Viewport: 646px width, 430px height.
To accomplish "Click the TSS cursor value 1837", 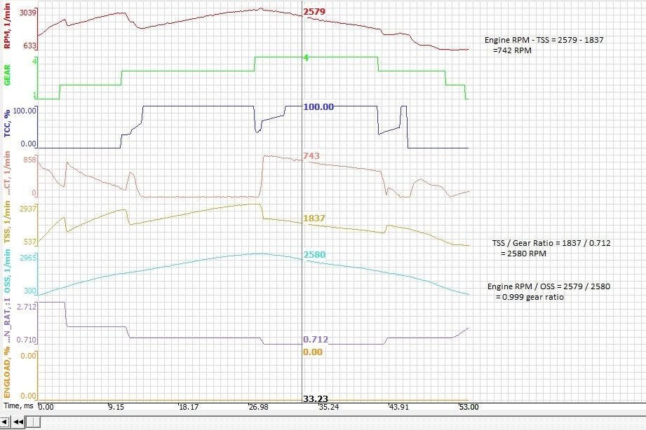I will (x=314, y=219).
